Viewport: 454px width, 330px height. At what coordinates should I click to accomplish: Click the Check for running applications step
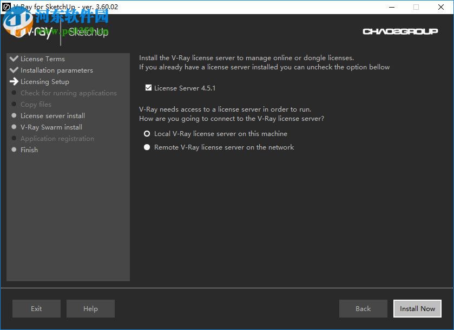[x=68, y=93]
